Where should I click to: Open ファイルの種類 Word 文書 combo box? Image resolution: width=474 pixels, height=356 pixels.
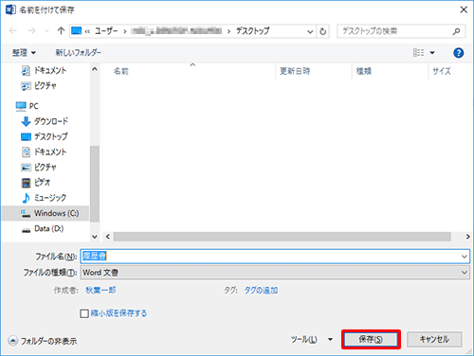click(x=275, y=273)
